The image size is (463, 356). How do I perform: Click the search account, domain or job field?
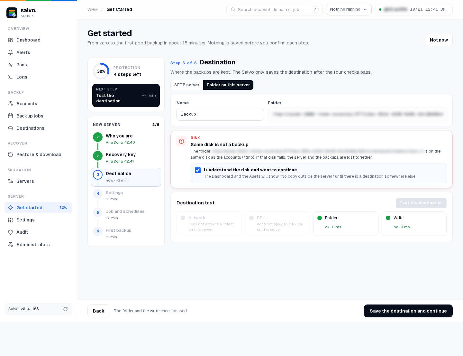274,10
